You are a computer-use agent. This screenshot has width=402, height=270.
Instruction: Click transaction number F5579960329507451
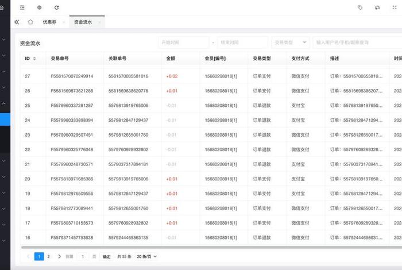(x=72, y=135)
